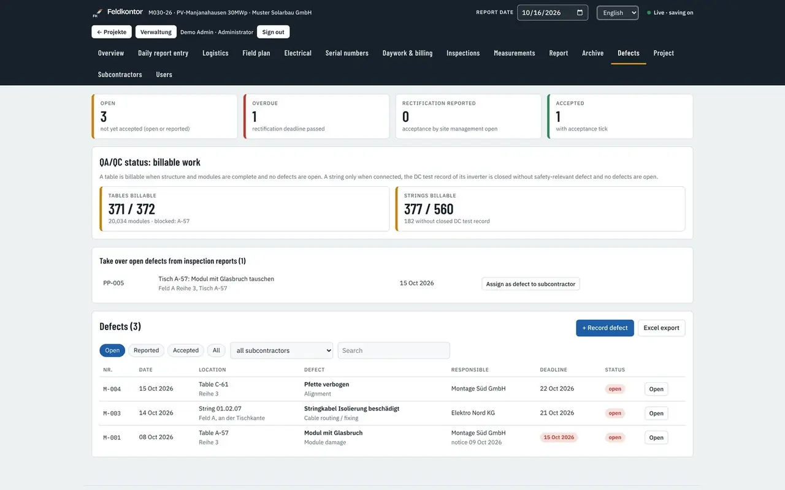Go back using the ← Projekte button

tap(112, 32)
